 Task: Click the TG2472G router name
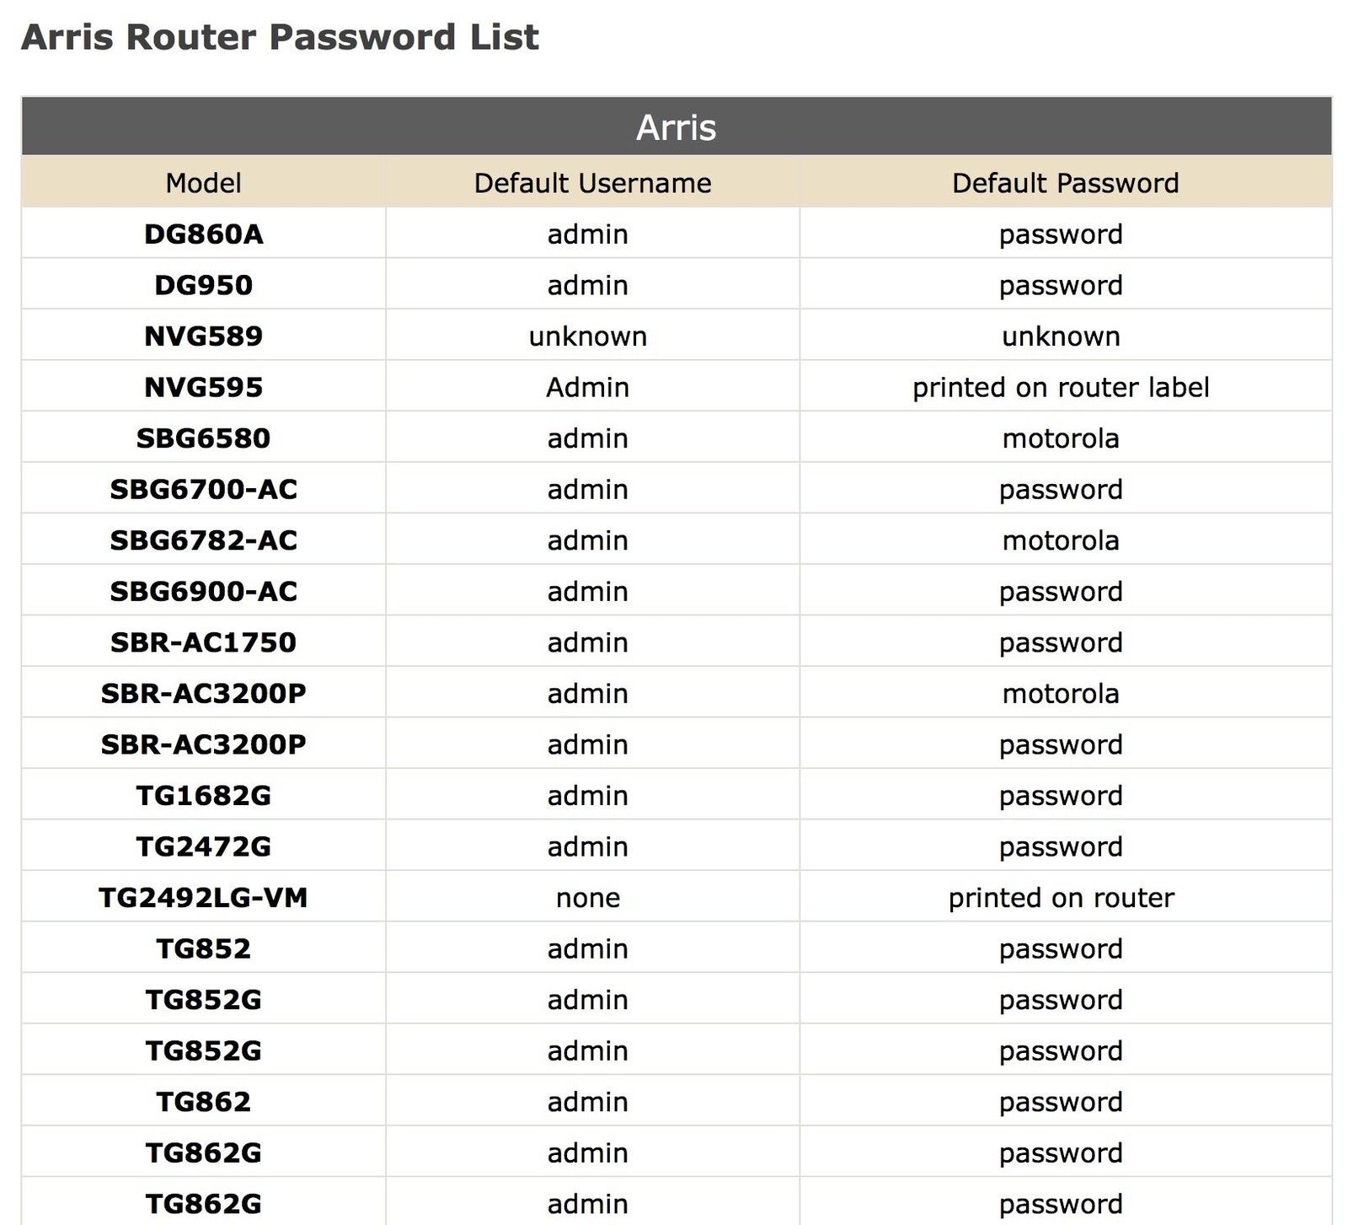tap(203, 846)
